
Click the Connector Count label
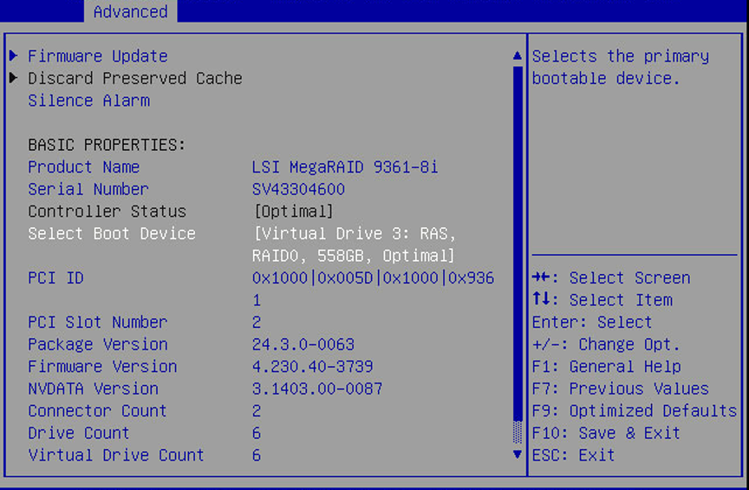click(97, 410)
